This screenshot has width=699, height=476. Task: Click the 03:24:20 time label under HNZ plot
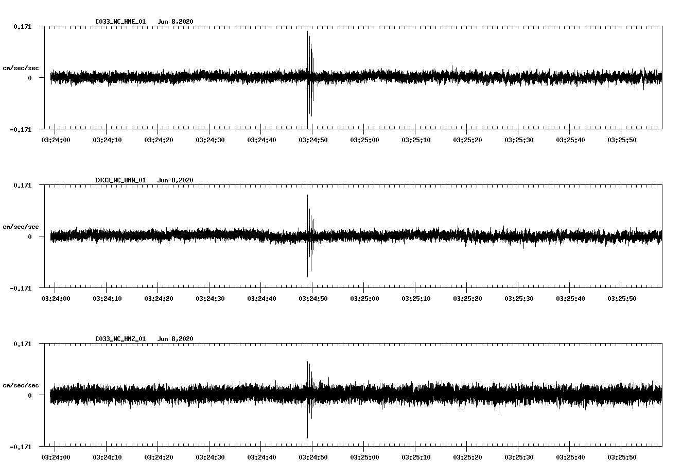159,457
